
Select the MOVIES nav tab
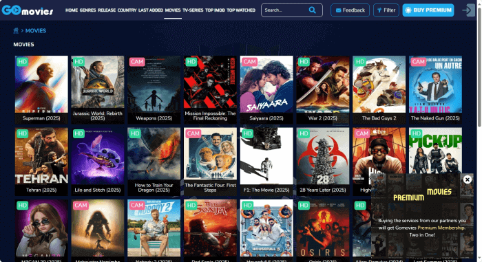(173, 10)
